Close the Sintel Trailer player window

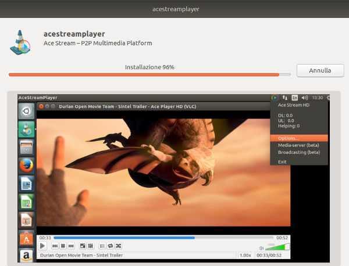[41, 106]
